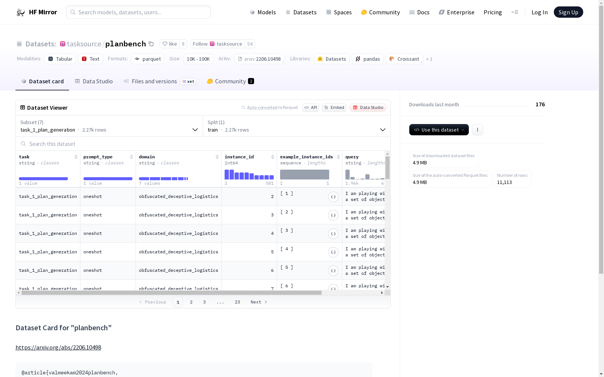Focus the Search this dataset field

(x=203, y=144)
